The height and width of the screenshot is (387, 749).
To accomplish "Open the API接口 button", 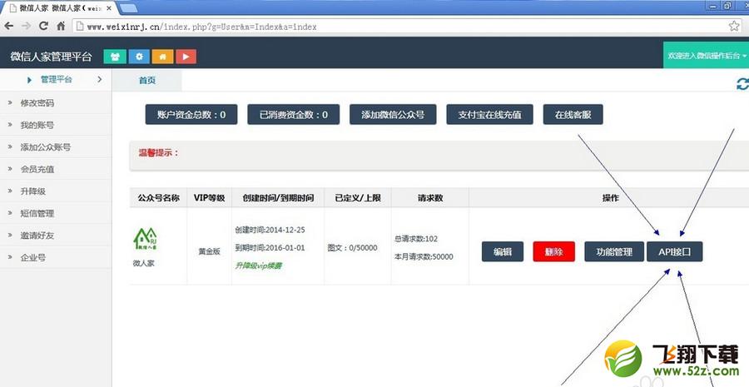I will point(674,252).
